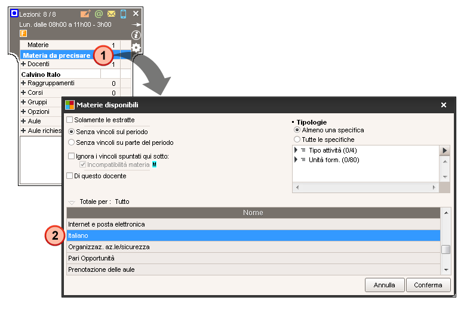The width and height of the screenshot is (470, 310).
Task: Expand the Opzioni section
Action: pyautogui.click(x=23, y=111)
